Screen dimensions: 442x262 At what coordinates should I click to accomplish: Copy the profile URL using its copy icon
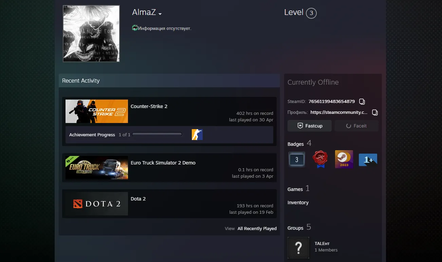[x=375, y=112]
